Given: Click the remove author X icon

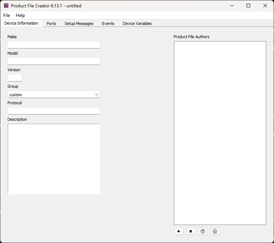Looking at the screenshot, I should 191,231.
